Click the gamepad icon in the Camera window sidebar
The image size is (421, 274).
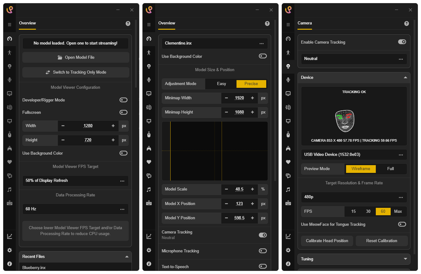pyautogui.click(x=288, y=148)
